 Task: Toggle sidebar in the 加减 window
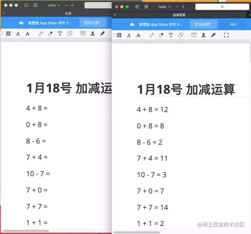pyautogui.click(x=26, y=5)
